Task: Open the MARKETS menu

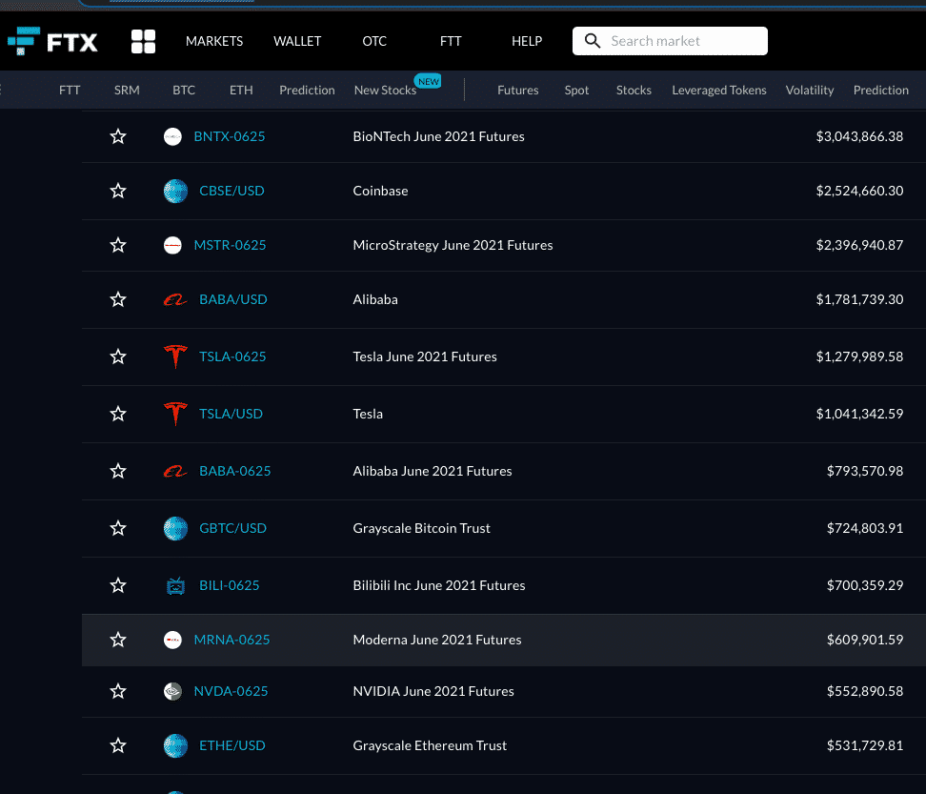Action: [x=214, y=41]
